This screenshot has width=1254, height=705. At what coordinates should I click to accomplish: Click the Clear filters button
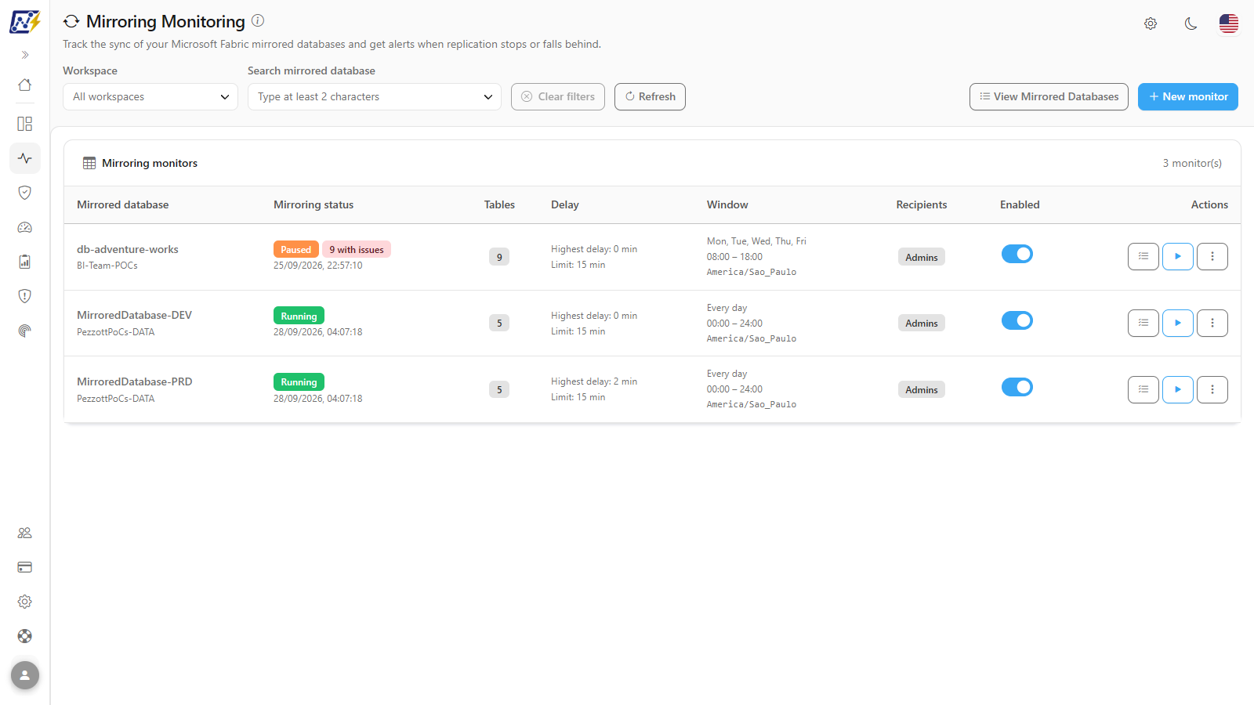pyautogui.click(x=558, y=97)
